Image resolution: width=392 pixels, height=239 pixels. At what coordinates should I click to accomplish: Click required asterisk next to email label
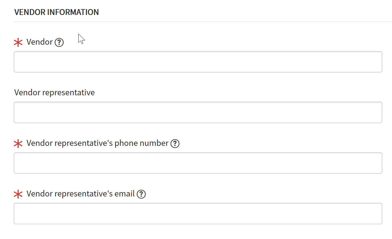point(18,194)
